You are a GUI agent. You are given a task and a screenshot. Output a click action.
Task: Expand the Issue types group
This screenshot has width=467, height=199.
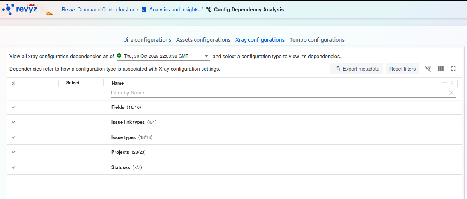(x=13, y=137)
